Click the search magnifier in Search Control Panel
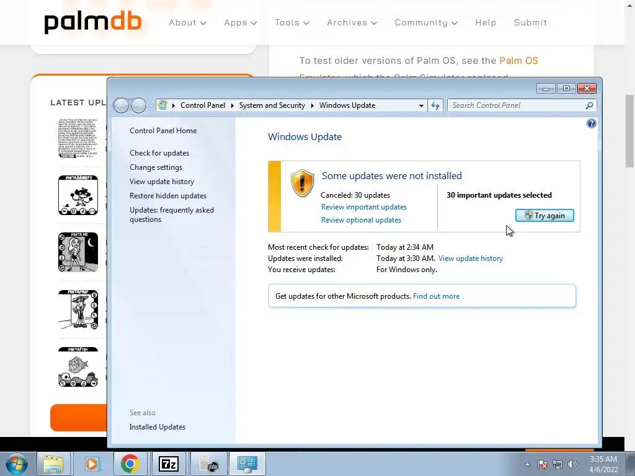635x476 pixels. [x=589, y=105]
